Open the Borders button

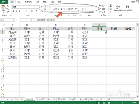click(26, 11)
